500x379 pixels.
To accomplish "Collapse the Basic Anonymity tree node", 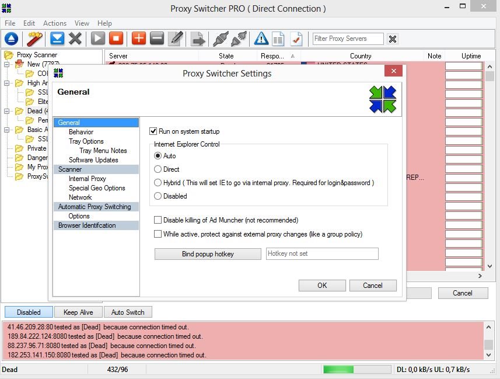I will tap(6, 130).
